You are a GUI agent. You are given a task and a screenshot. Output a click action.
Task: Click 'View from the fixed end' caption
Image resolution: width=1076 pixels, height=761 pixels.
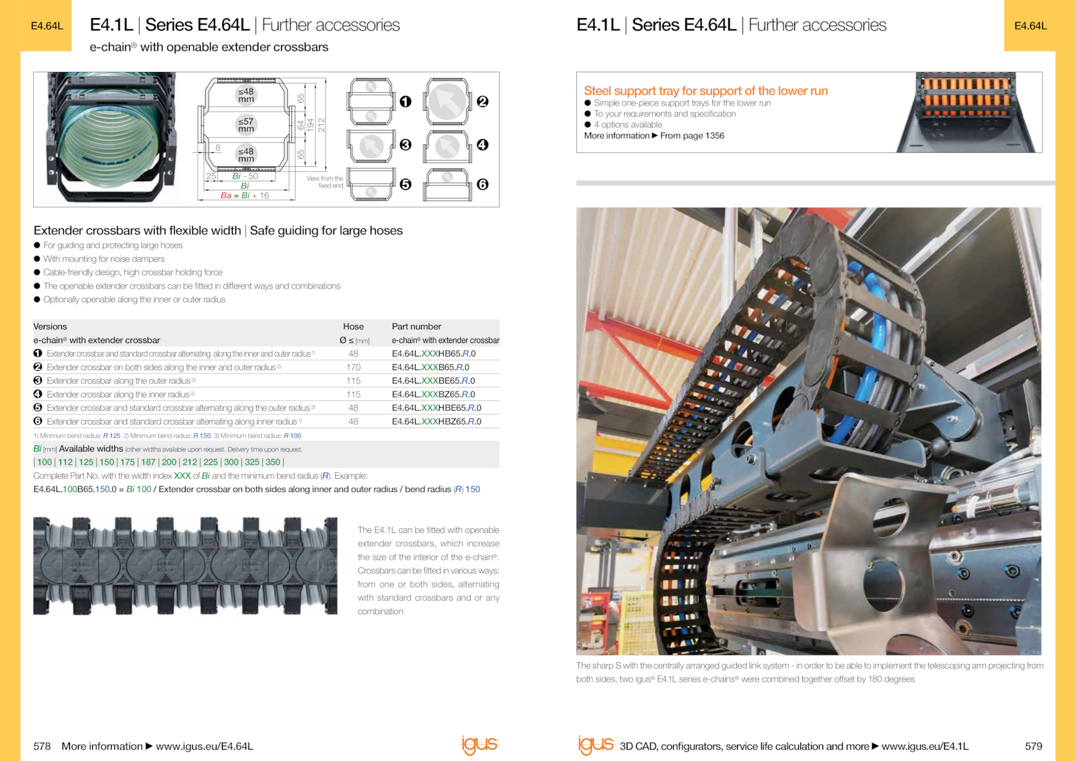tap(325, 182)
